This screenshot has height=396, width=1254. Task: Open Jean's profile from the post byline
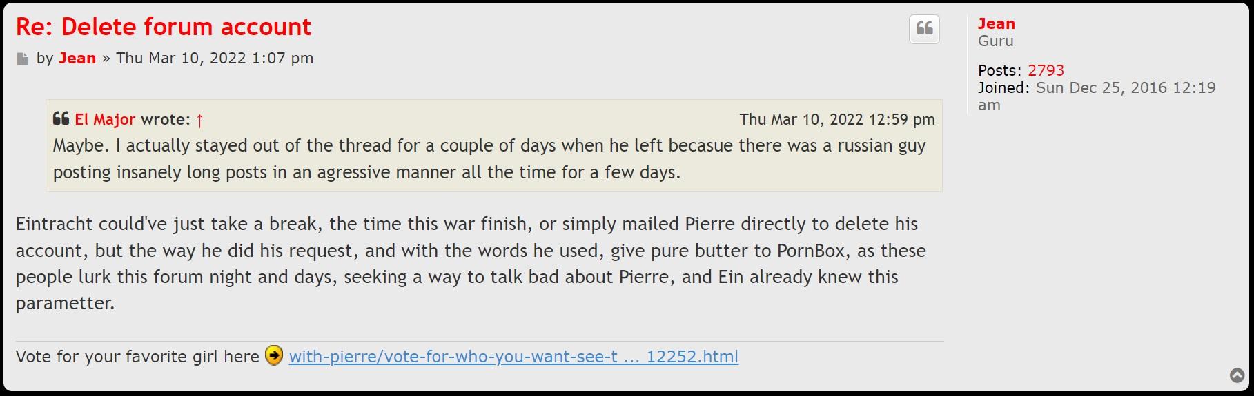coord(77,58)
